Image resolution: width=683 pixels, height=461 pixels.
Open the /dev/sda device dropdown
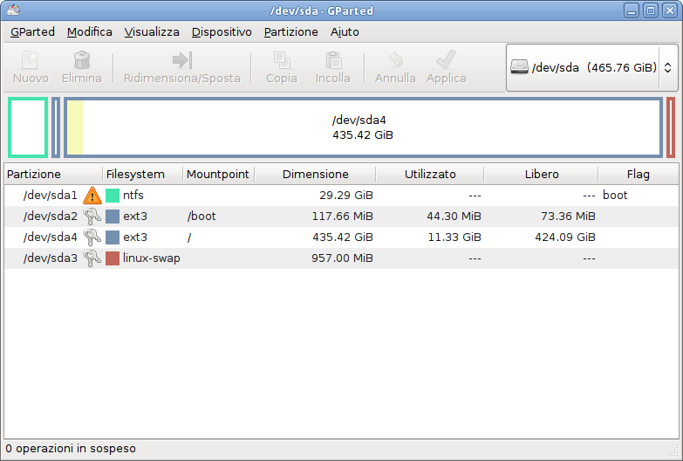tap(592, 67)
